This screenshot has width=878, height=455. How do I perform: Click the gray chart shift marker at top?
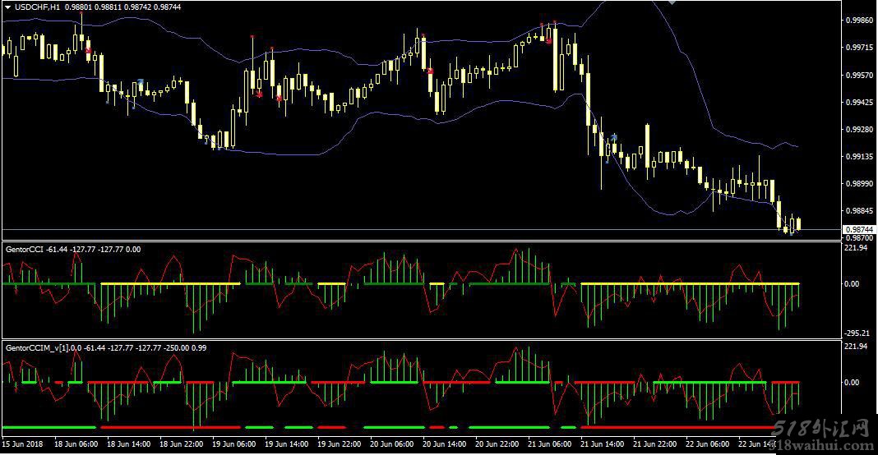tap(672, 2)
